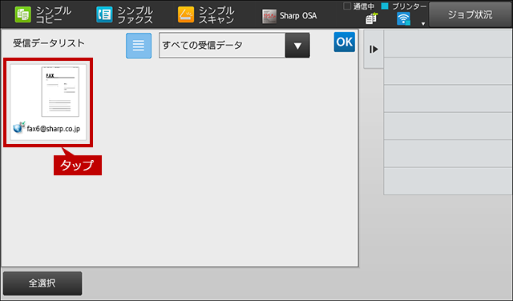
Task: Tap the 全選択 select-all button
Action: click(42, 283)
